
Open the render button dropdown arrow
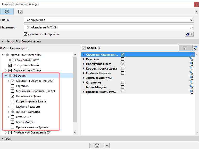pos(107,146)
